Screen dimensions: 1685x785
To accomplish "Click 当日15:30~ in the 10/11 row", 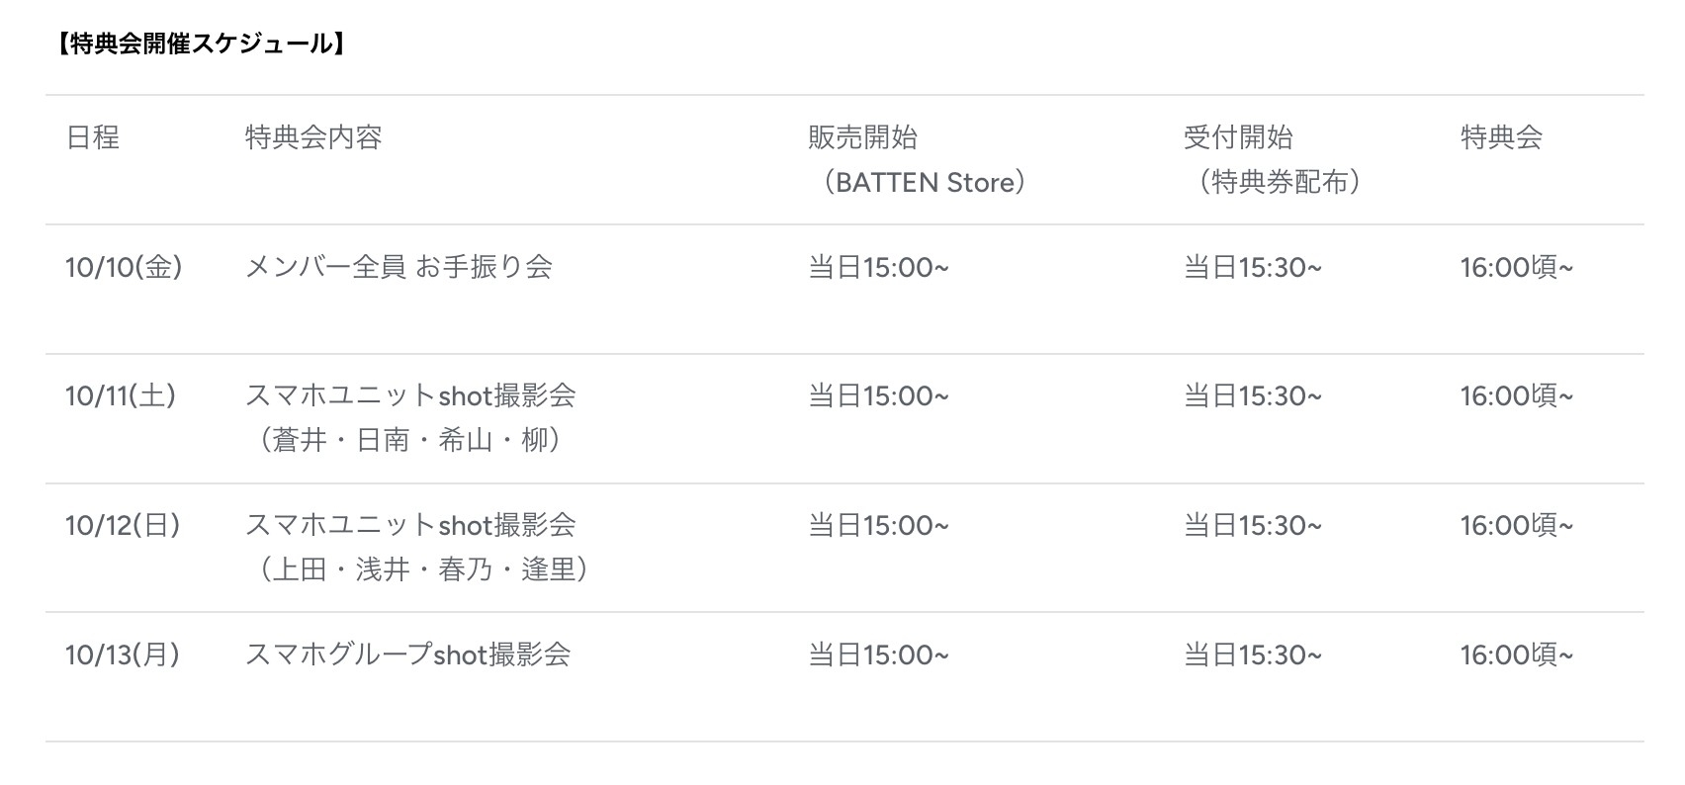I will pos(1252,396).
